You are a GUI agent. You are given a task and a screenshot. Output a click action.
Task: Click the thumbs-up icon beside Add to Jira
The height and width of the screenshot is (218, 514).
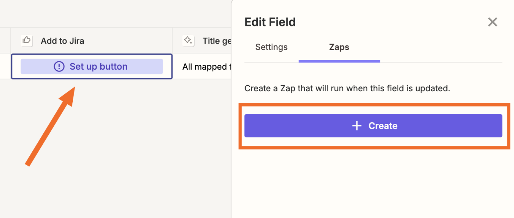[x=27, y=40]
